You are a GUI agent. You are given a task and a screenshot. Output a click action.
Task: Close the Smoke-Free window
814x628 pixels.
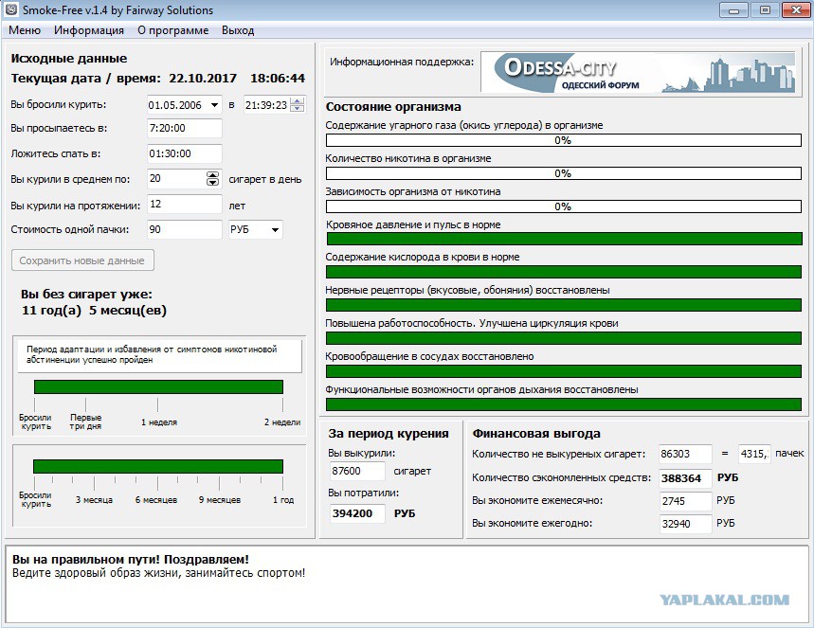[796, 10]
